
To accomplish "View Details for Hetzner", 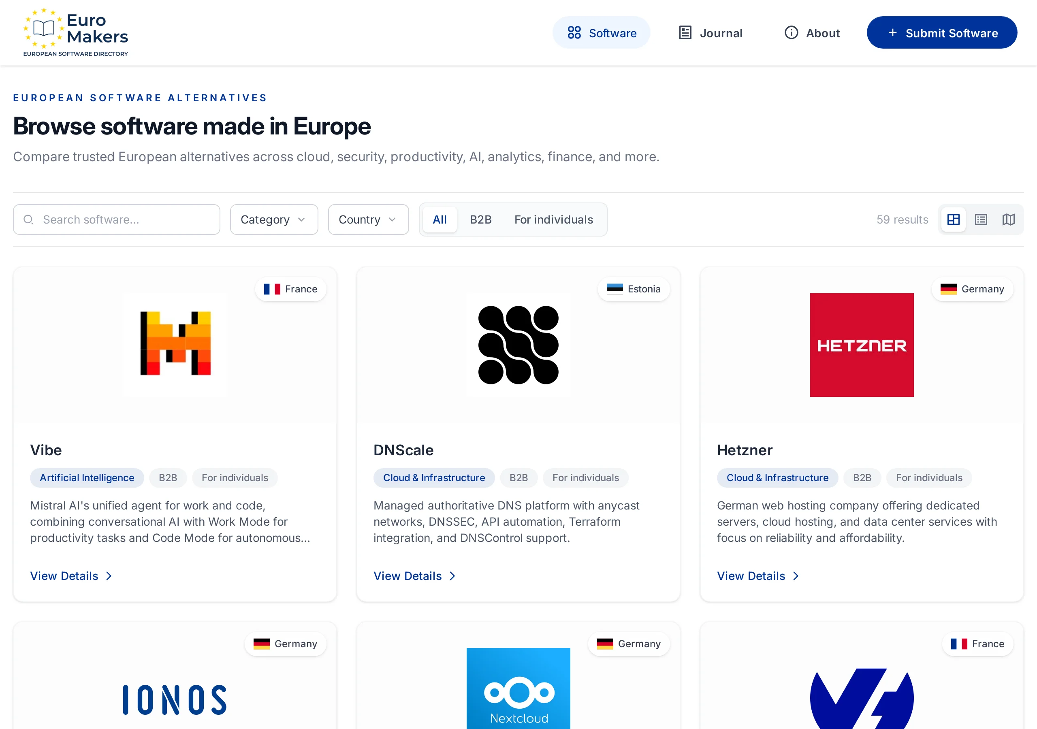I will [x=758, y=576].
